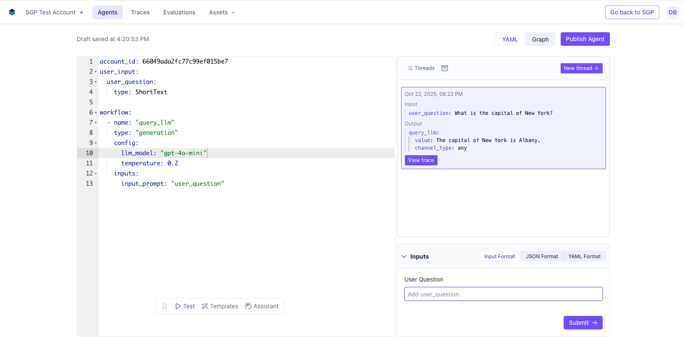Image resolution: width=685 pixels, height=346 pixels.
Task: Run Test from the floating toolbar
Action: click(185, 306)
